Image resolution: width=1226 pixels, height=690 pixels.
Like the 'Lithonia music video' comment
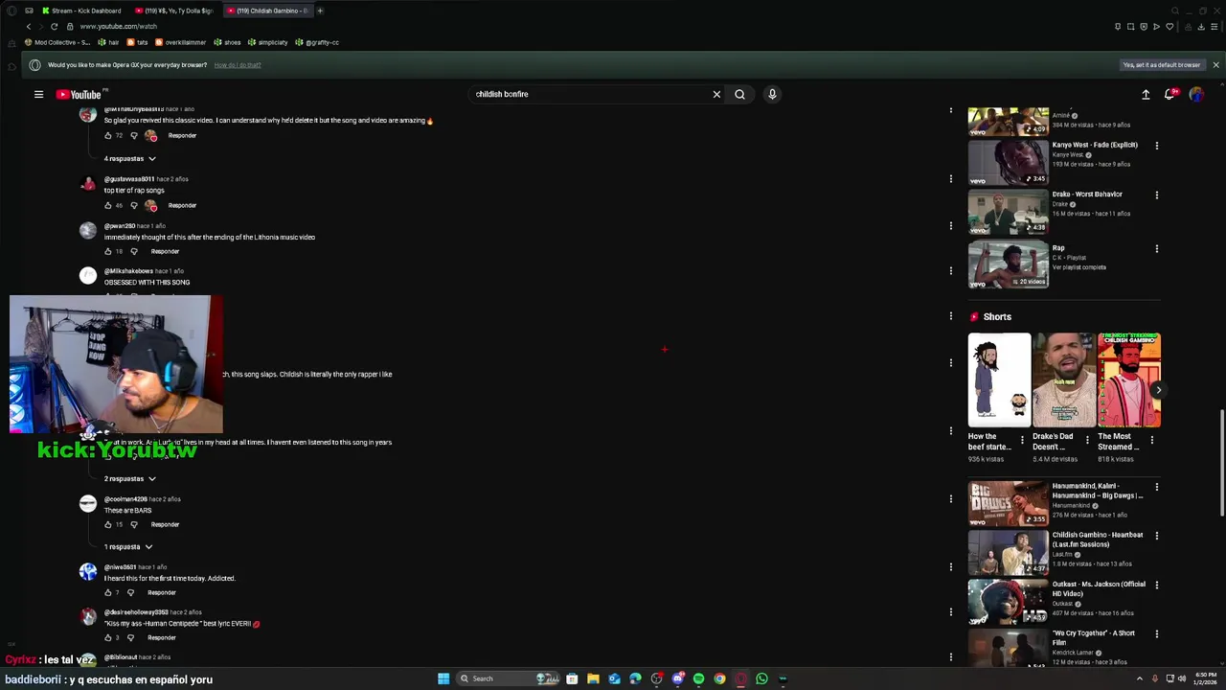pyautogui.click(x=108, y=251)
